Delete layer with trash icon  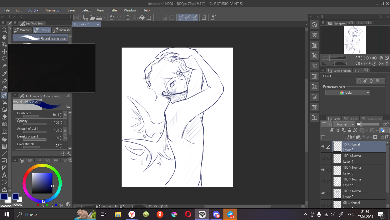coord(387,137)
